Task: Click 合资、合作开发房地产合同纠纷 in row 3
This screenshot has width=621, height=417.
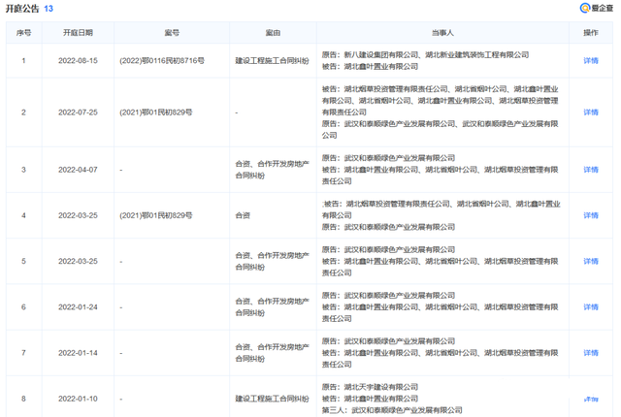Action: tap(272, 170)
